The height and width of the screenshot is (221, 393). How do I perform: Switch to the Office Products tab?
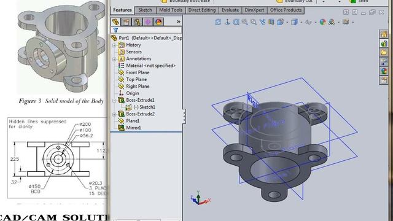[286, 10]
